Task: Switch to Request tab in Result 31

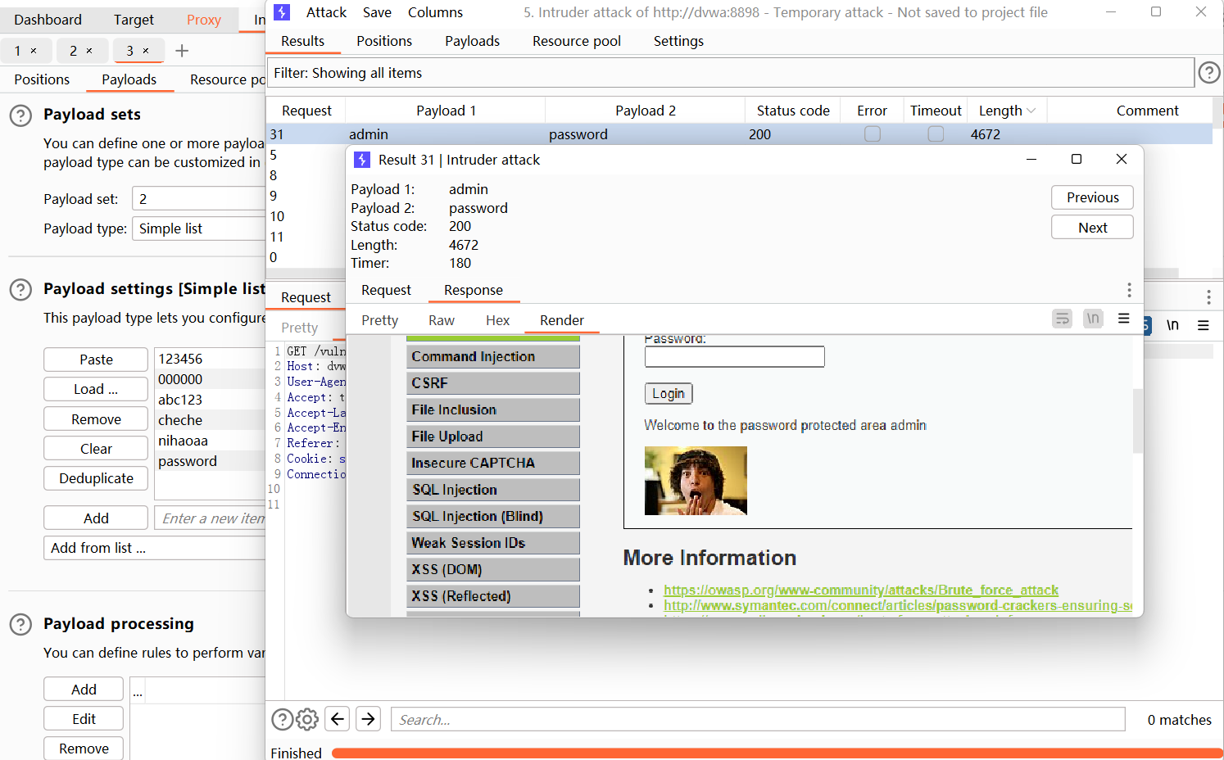Action: click(x=386, y=290)
